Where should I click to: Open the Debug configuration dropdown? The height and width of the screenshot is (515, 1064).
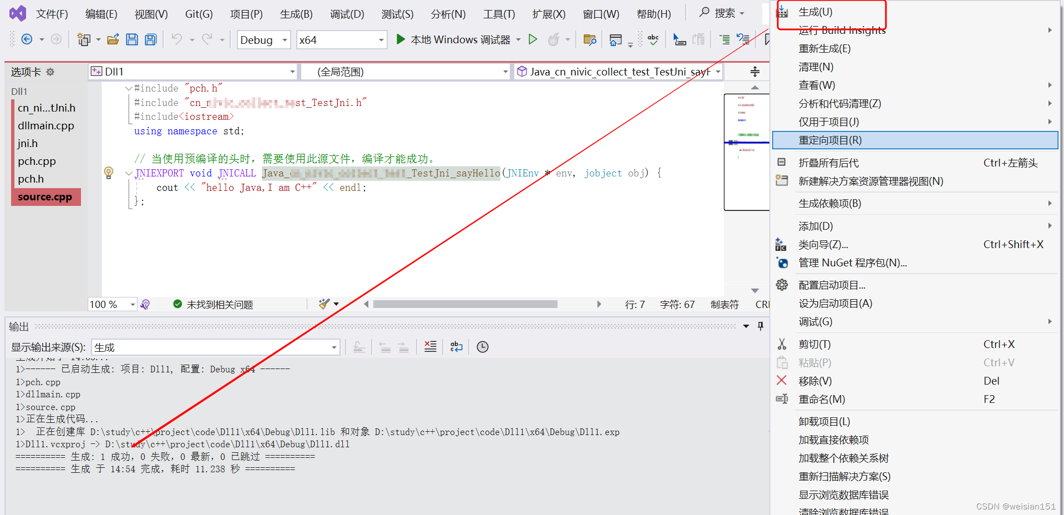pos(264,40)
